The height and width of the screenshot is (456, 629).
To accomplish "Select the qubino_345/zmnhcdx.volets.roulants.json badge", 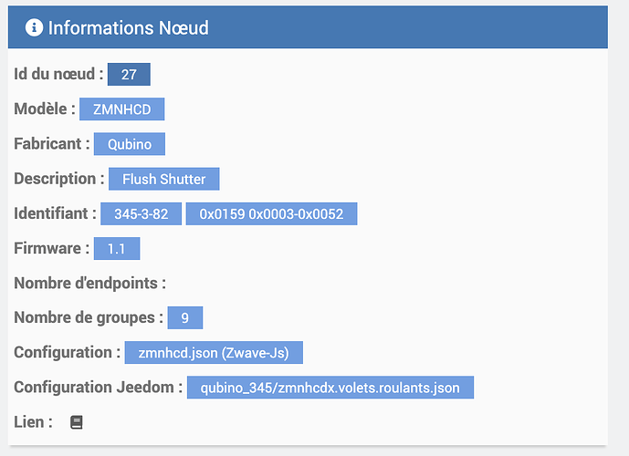I will 330,388.
